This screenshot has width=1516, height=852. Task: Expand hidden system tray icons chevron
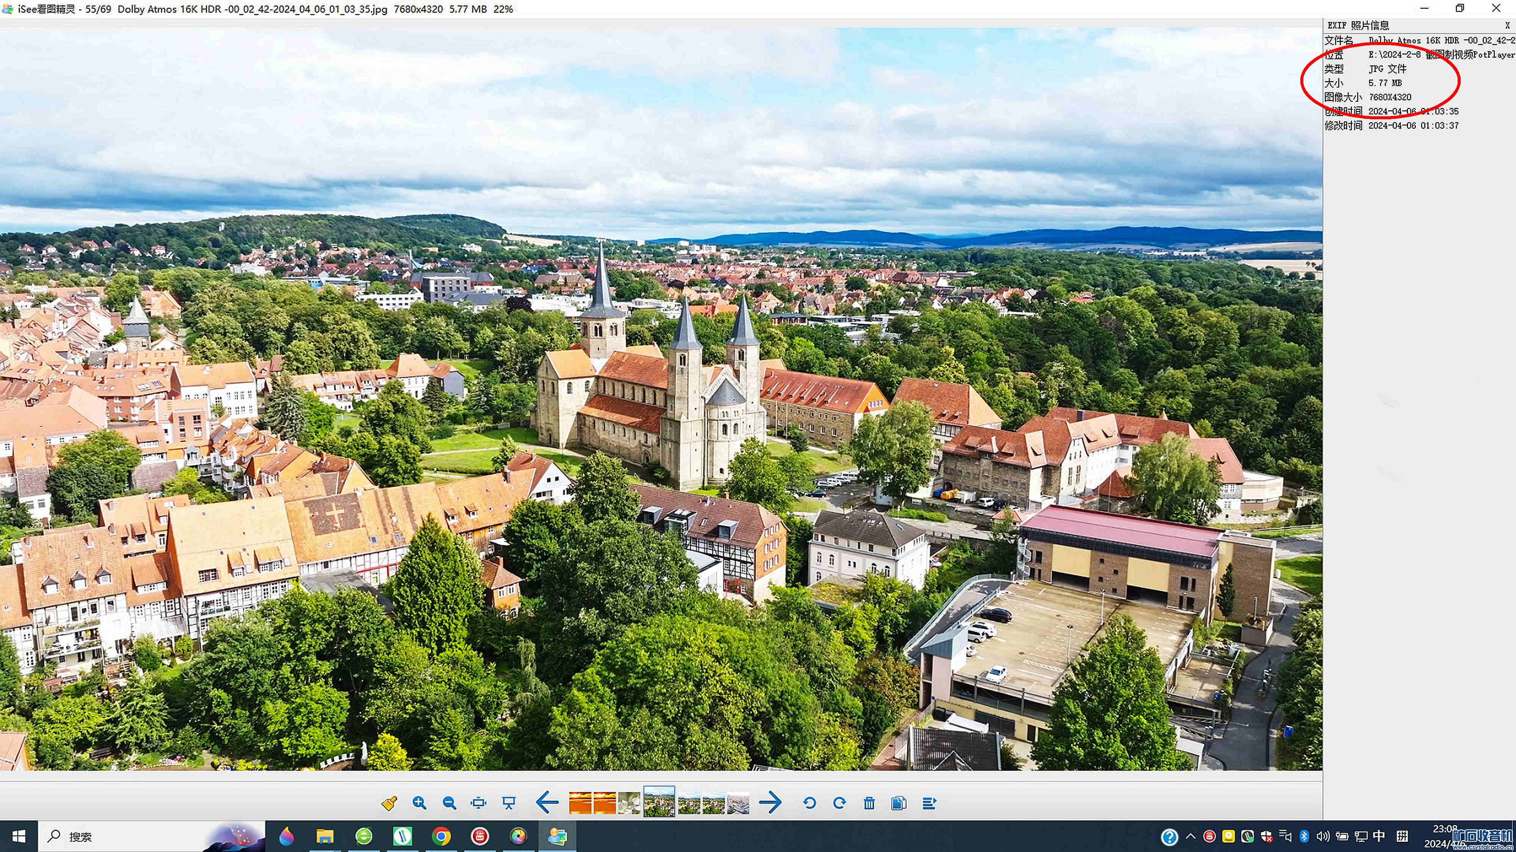point(1190,836)
